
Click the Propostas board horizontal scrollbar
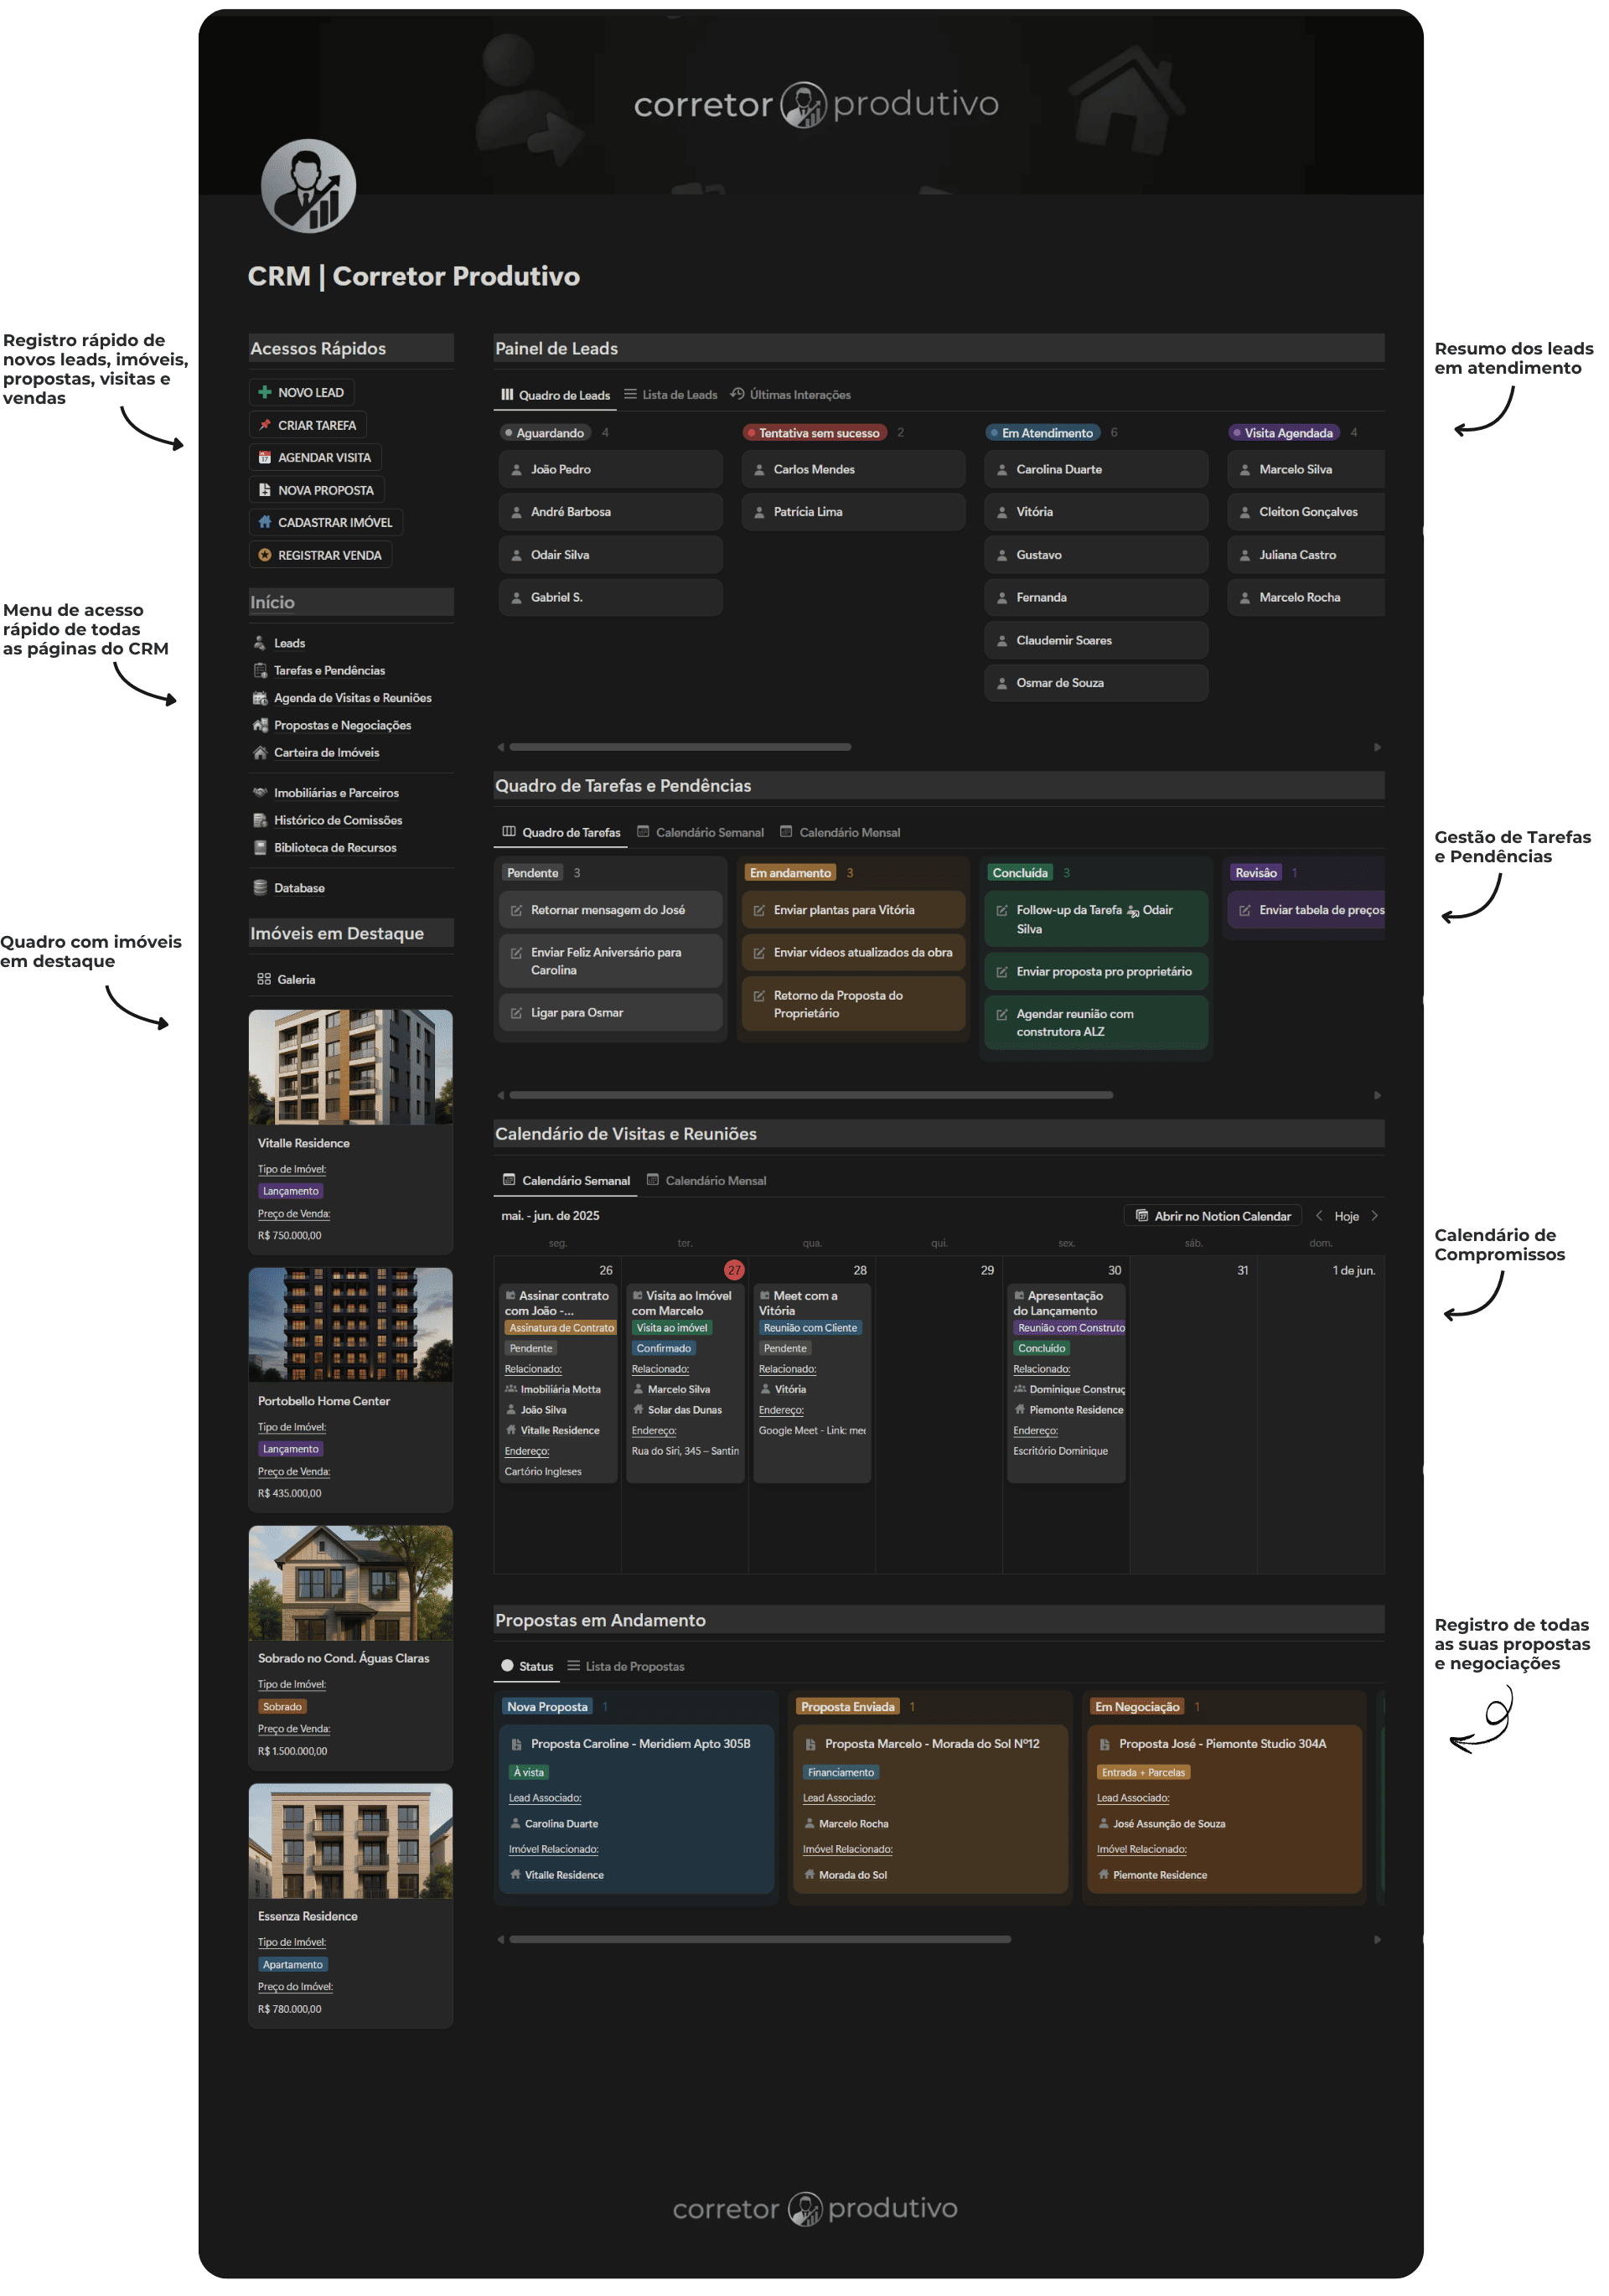coord(760,1939)
